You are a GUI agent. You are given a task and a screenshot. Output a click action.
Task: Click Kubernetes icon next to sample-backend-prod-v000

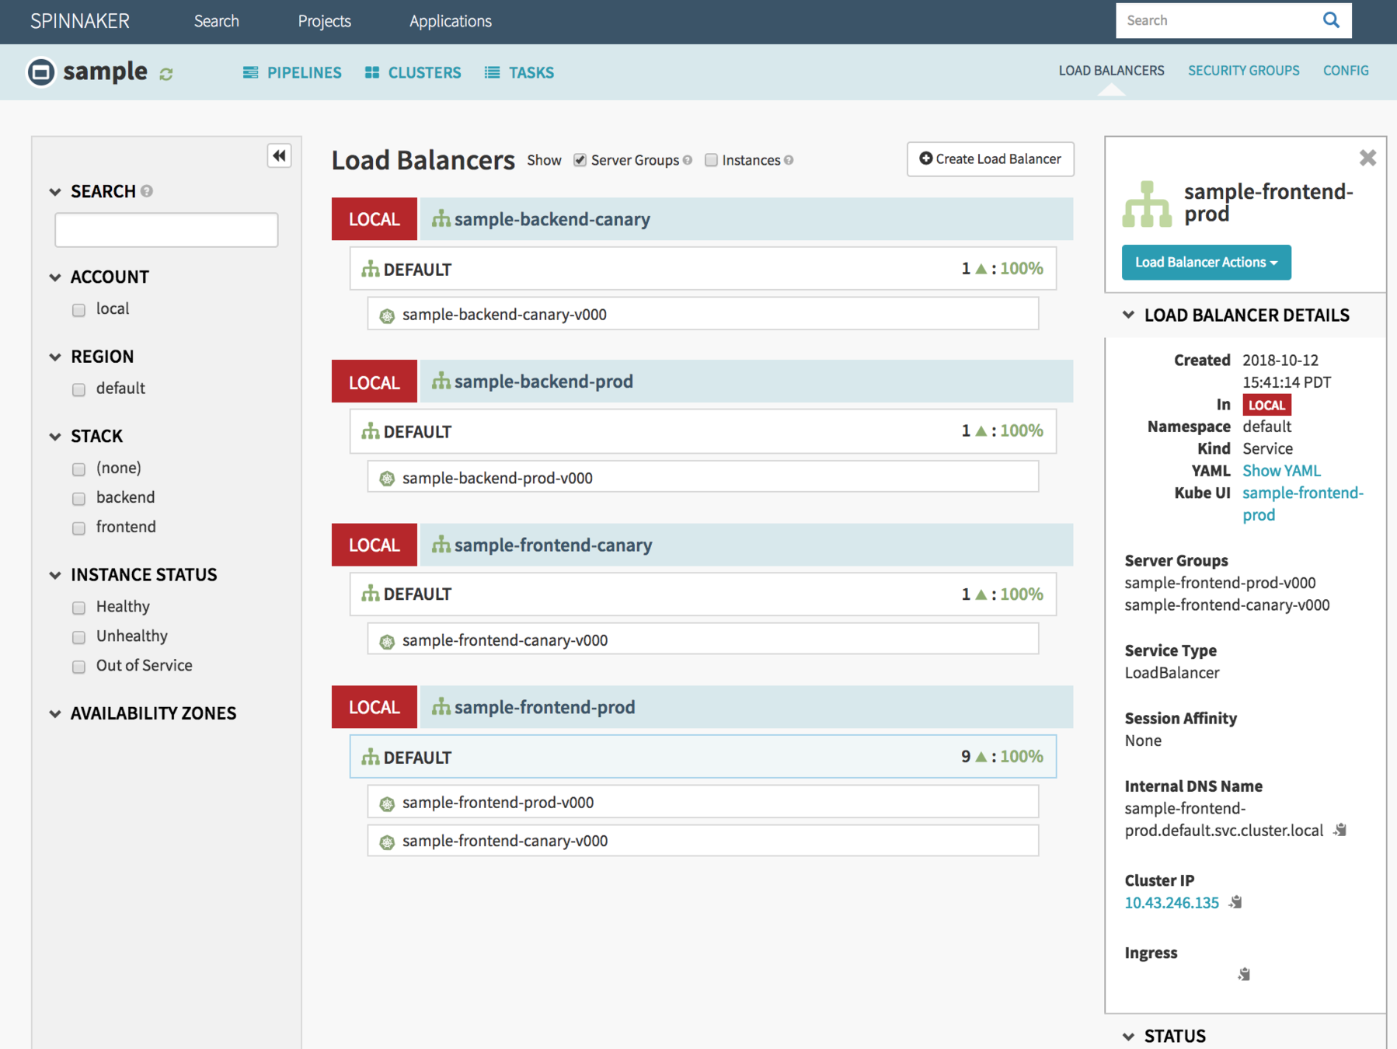pos(387,479)
